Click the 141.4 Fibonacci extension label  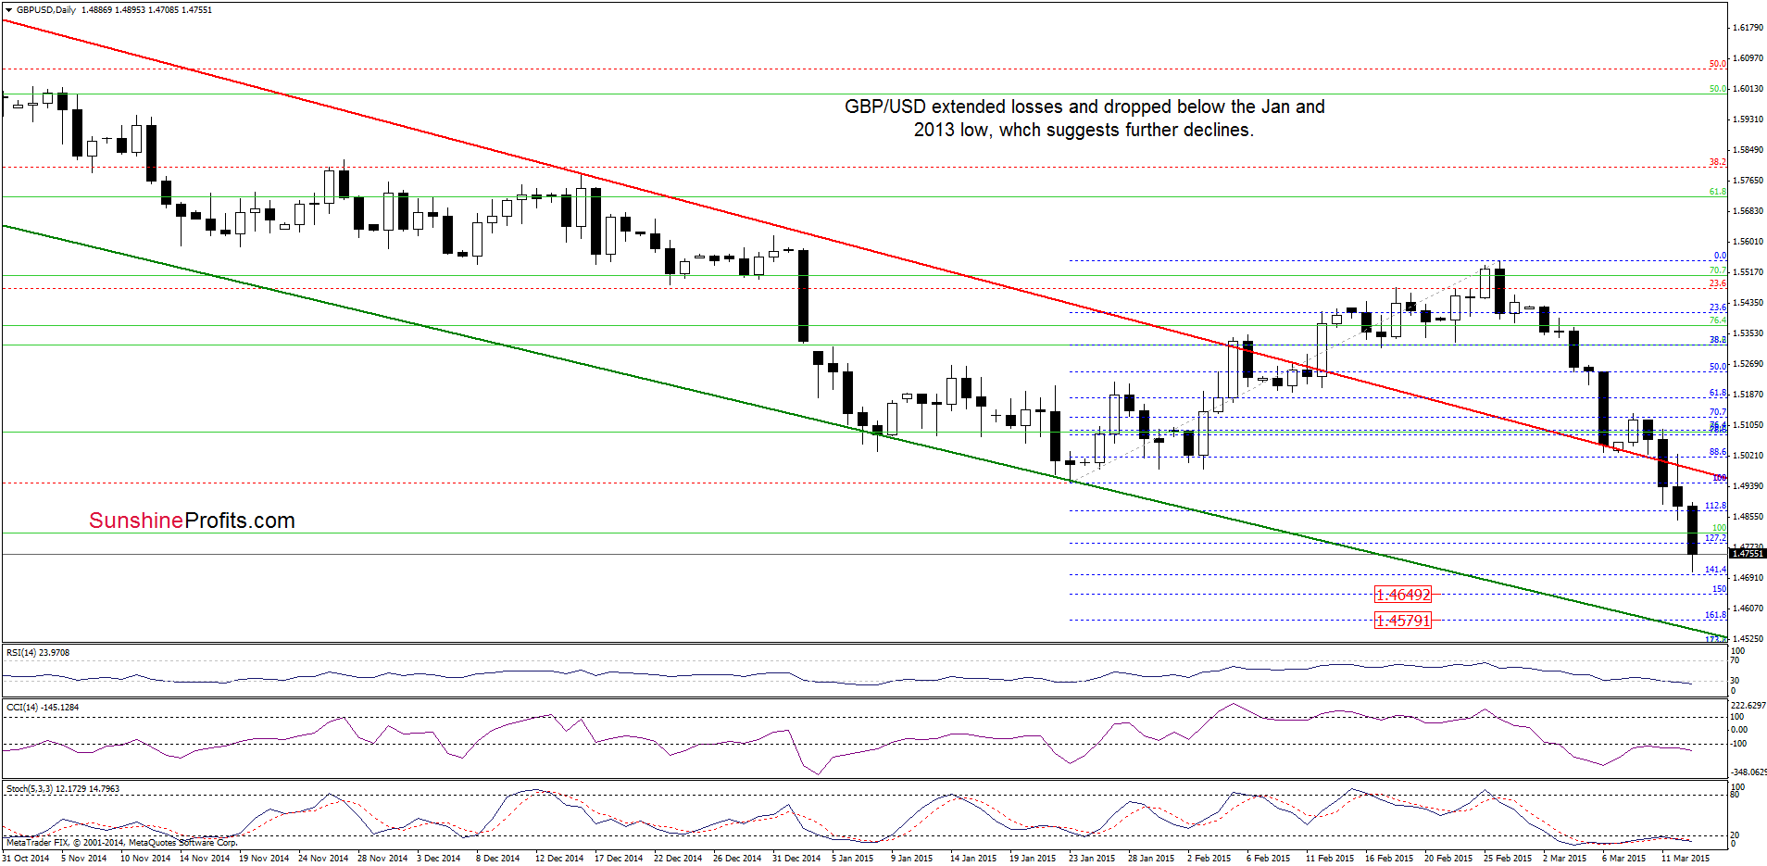(1715, 570)
